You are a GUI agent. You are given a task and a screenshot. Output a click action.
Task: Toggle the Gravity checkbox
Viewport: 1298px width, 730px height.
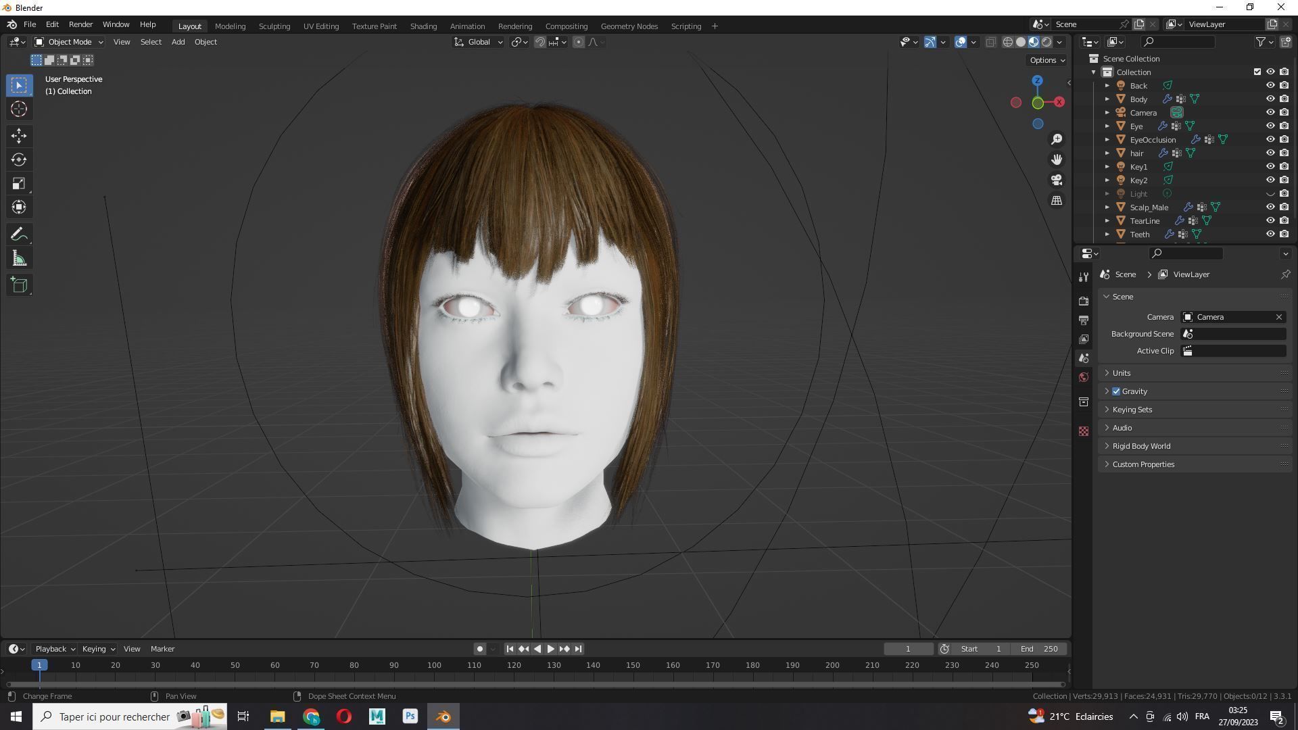[1116, 391]
